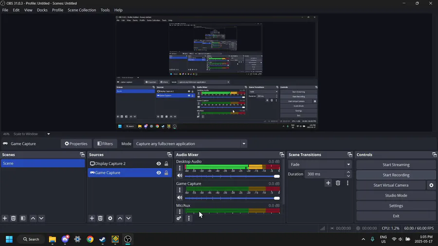This screenshot has height=246, width=438.
Task: Remove scene transition trash icon
Action: 338,183
